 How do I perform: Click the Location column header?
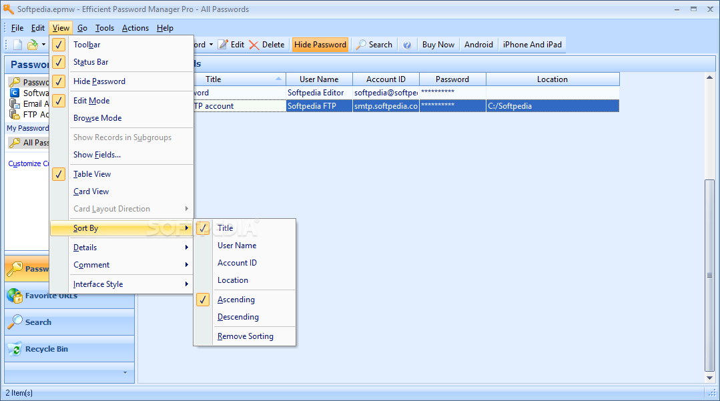coord(553,79)
